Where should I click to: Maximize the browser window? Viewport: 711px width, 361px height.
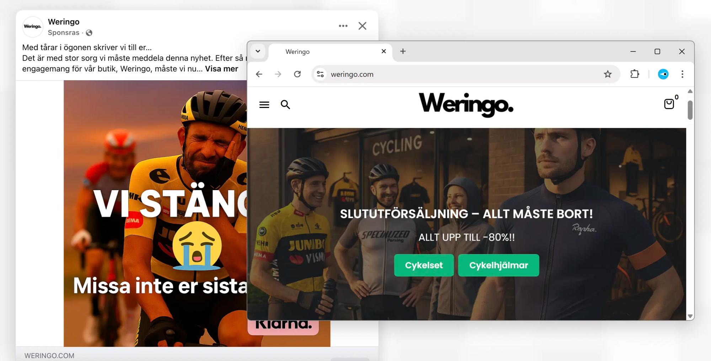(x=657, y=52)
